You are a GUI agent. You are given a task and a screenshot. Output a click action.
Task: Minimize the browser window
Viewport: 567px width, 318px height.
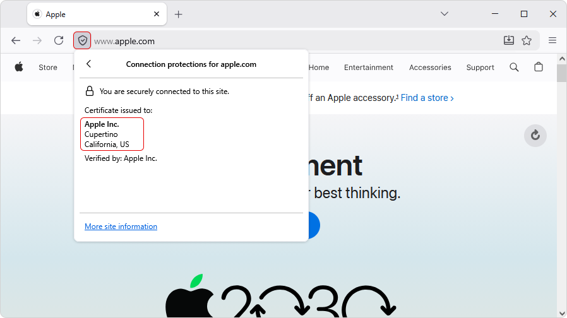495,14
